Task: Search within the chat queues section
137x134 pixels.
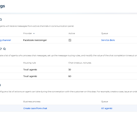Action: [4, 49]
